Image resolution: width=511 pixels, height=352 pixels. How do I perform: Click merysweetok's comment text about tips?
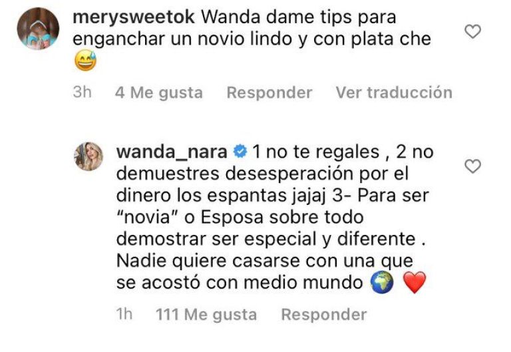click(252, 29)
